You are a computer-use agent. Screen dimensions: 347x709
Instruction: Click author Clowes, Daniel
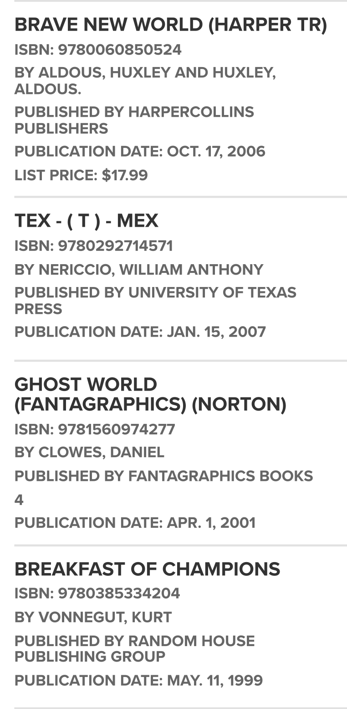pos(89,452)
